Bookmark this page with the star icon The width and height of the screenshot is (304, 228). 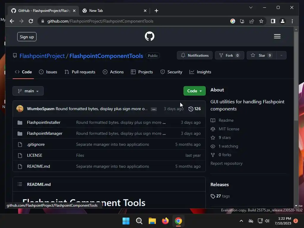261,21
